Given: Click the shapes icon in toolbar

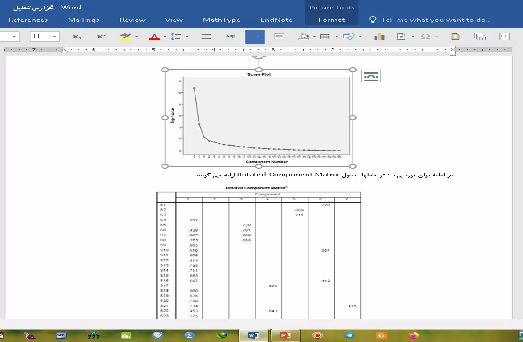Looking at the screenshot, I should 349,37.
